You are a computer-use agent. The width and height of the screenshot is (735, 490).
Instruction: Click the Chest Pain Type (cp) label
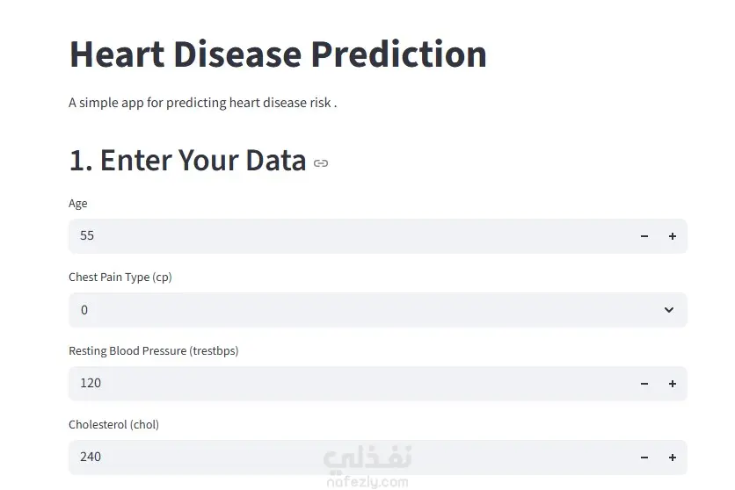pos(120,277)
